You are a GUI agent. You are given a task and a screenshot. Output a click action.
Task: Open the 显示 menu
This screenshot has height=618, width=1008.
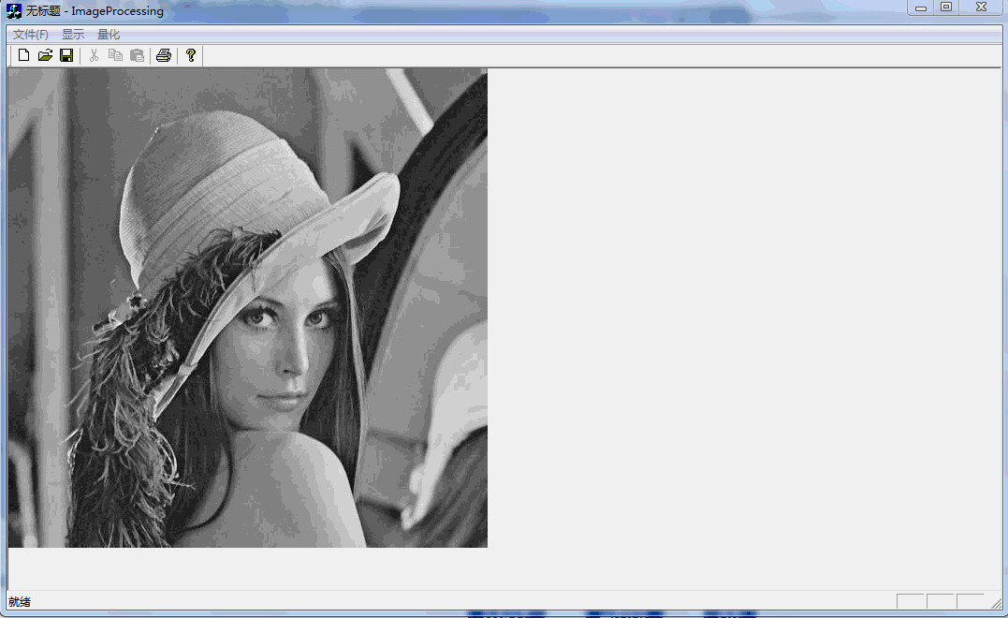pos(73,34)
